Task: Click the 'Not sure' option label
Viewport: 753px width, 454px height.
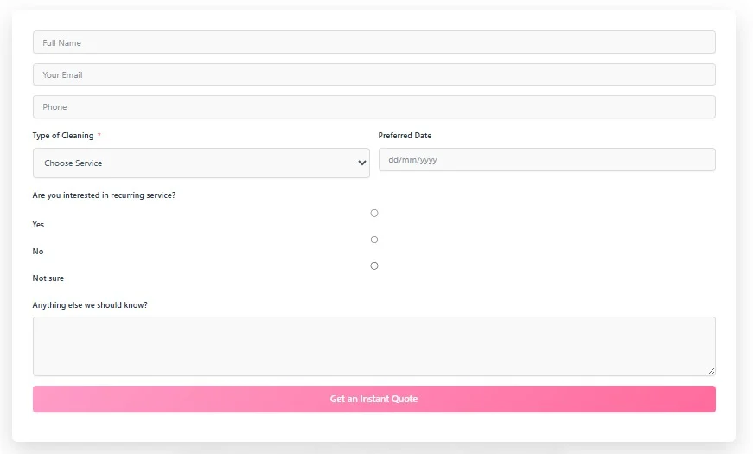Action: (x=48, y=278)
